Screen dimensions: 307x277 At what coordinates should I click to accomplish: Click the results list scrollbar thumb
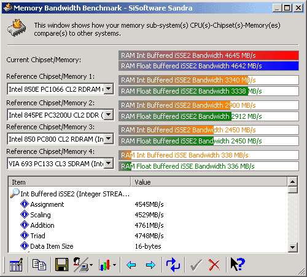(293, 190)
